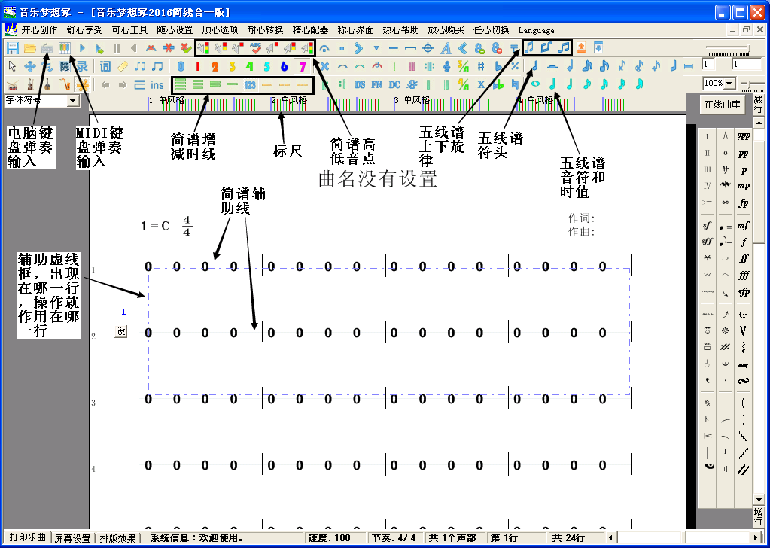The width and height of the screenshot is (770, 548).
Task: Open the 耐心转换 menu
Action: (x=265, y=30)
